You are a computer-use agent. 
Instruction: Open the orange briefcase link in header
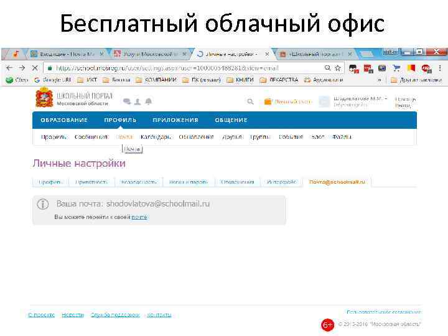point(287,101)
